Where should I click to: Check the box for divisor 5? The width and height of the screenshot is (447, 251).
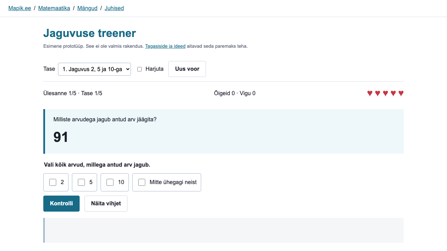pos(81,182)
